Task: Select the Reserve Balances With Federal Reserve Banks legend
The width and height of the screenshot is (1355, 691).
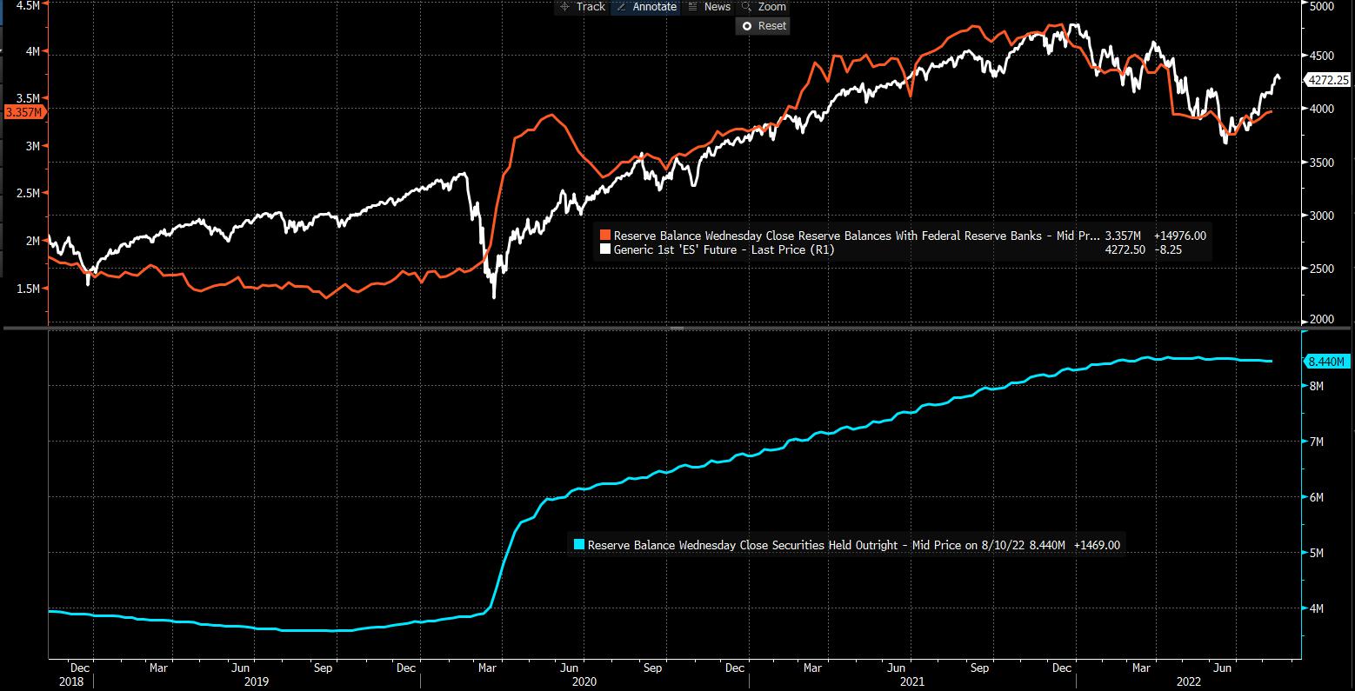Action: [x=856, y=236]
